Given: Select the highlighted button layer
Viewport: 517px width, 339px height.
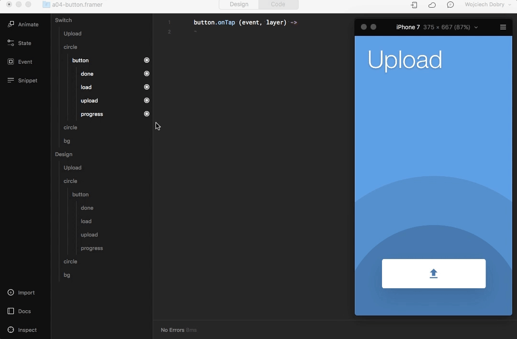Looking at the screenshot, I should coord(80,60).
